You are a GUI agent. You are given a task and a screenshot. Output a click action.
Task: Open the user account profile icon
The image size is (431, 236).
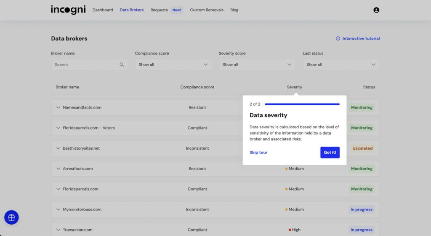[376, 10]
